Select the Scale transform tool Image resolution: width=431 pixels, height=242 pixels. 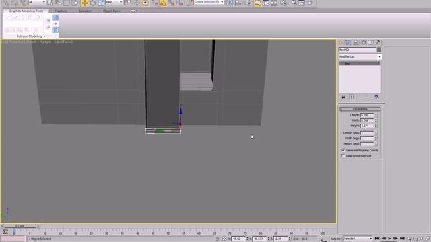[x=101, y=3]
